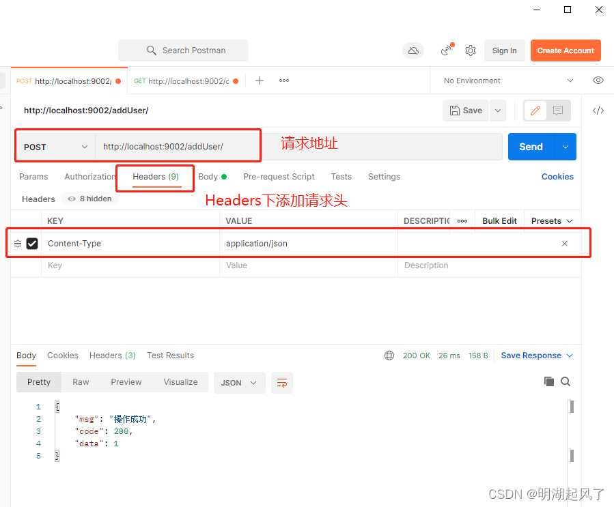Click the network globe icon in response
Screen dimensions: 614x507
(389, 356)
